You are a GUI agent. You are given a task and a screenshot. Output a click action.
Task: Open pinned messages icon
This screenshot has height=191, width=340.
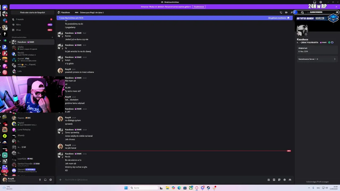pyautogui.click(x=291, y=12)
